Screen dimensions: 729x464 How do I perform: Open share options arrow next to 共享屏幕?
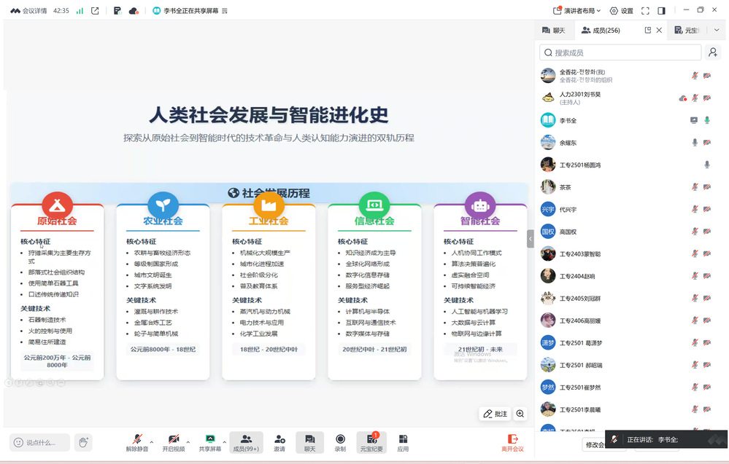[x=225, y=441]
